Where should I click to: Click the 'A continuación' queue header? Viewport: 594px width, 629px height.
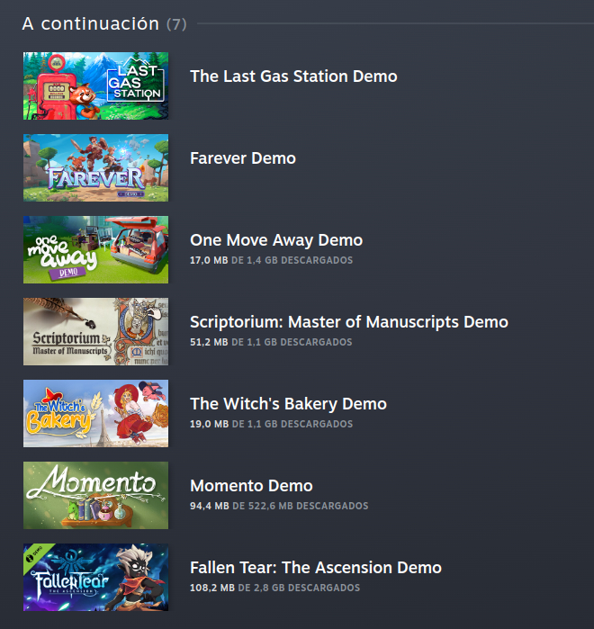(104, 23)
